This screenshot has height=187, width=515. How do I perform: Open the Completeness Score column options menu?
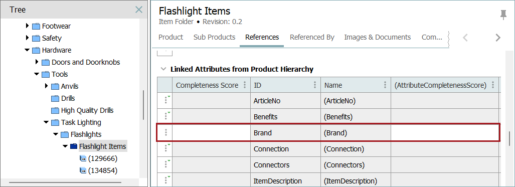(x=244, y=85)
